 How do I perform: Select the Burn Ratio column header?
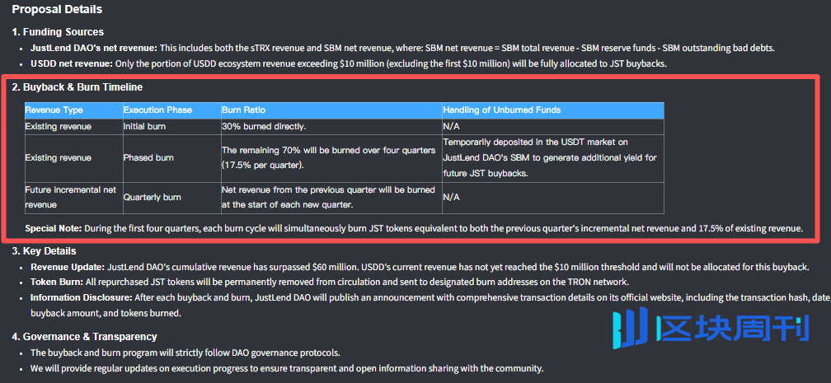[244, 110]
